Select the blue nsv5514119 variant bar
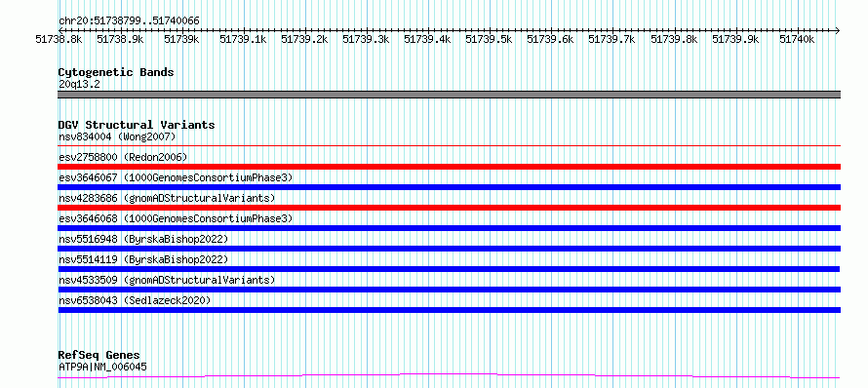This screenshot has width=868, height=388. pos(449,269)
